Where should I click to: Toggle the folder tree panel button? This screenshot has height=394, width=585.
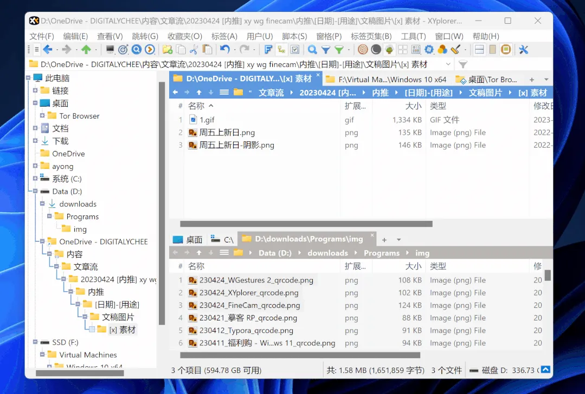[281, 50]
